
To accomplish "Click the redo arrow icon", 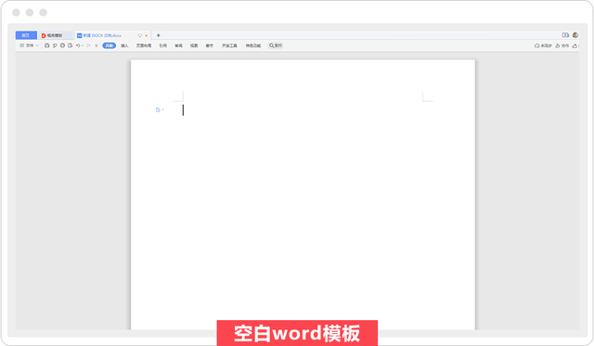I will [88, 45].
